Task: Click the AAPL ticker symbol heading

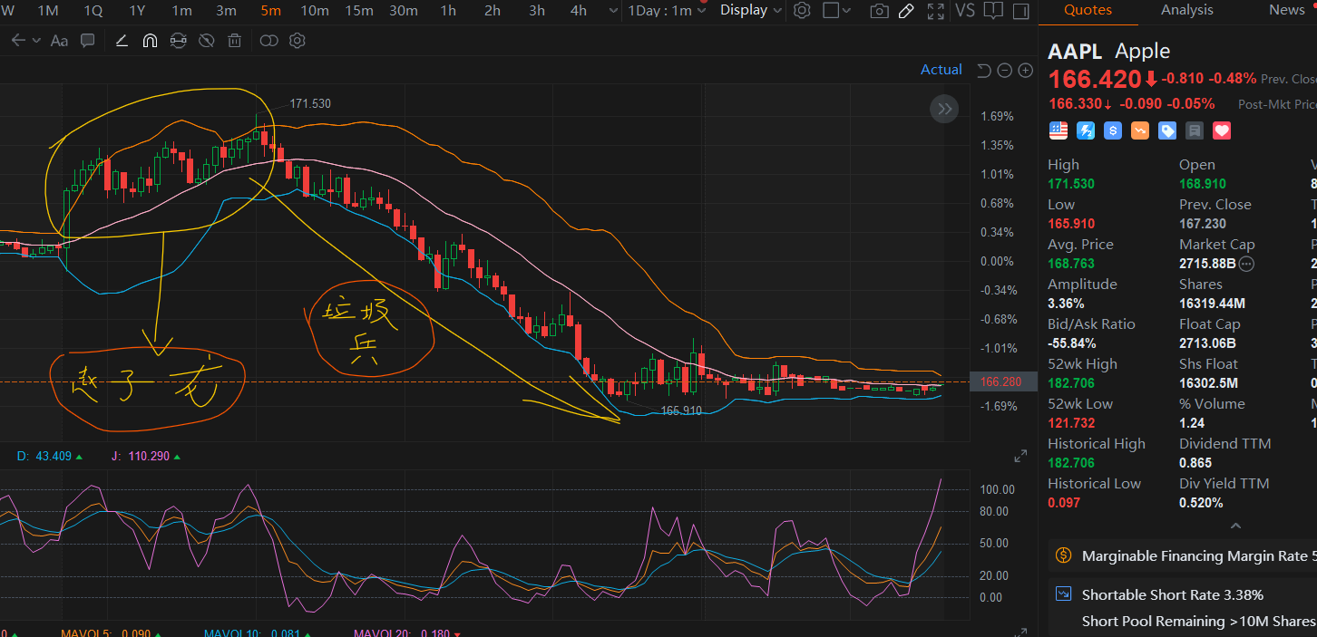Action: 1075,51
